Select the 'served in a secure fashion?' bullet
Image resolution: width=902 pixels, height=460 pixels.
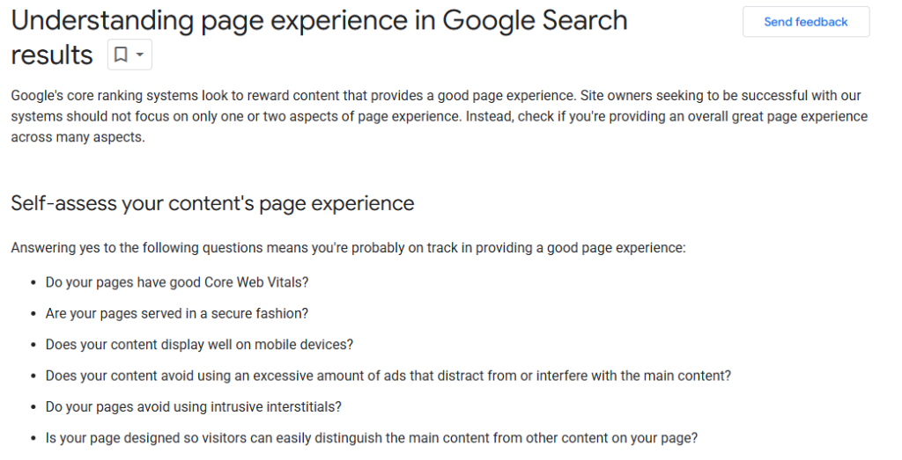176,314
